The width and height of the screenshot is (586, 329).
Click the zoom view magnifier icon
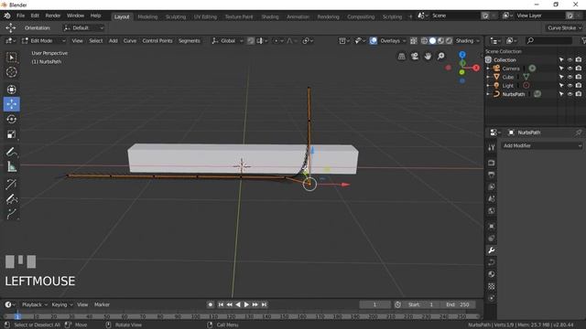pyautogui.click(x=441, y=57)
